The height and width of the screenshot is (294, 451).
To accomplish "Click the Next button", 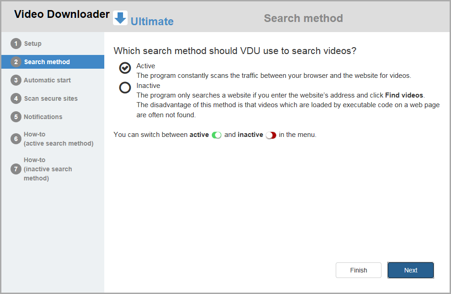I will point(410,270).
